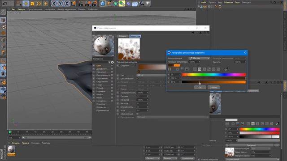The image size is (287, 161).
Task: Click the V brightness slider in dialog
Action: (213, 82)
